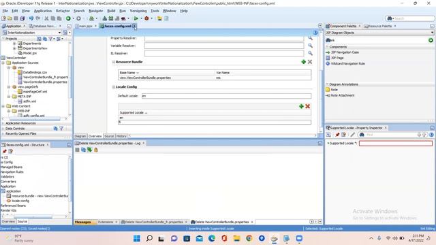Click the magnifier next to Variable Resolver

(x=311, y=46)
